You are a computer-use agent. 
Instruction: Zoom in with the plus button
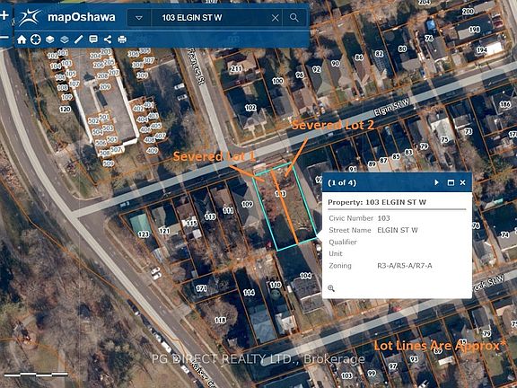[4, 15]
